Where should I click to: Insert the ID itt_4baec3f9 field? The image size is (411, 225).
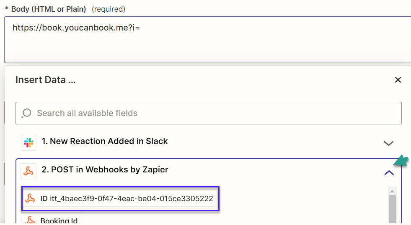120,199
